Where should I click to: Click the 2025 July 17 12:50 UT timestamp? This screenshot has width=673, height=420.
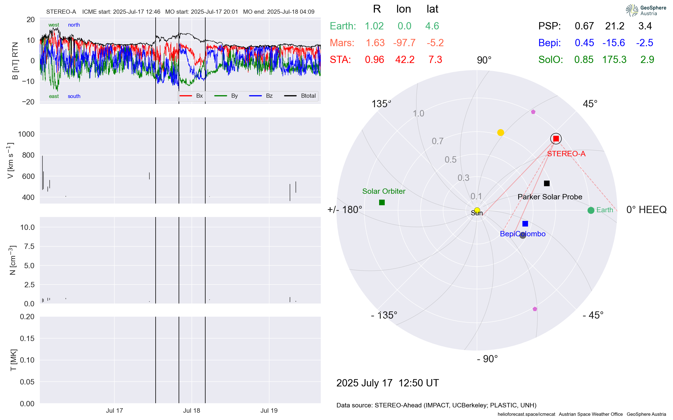(x=388, y=383)
